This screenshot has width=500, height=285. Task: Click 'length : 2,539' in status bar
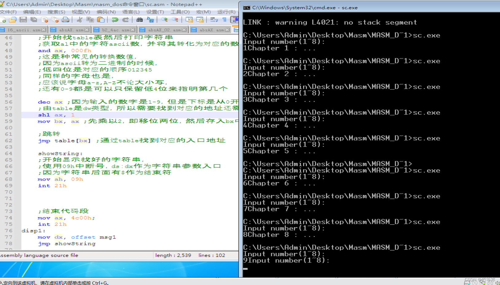pyautogui.click(x=173, y=255)
